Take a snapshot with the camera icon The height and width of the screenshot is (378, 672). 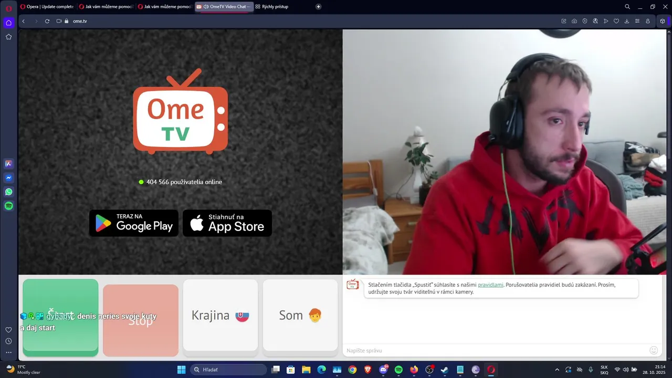[x=574, y=21]
